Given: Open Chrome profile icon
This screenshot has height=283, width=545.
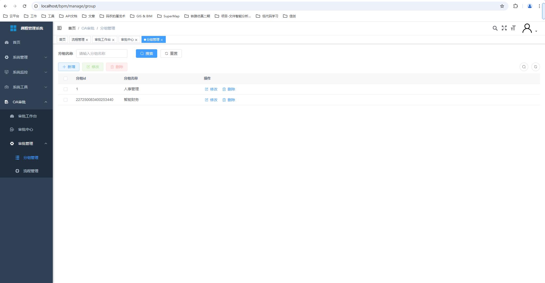Looking at the screenshot, I should click(x=530, y=6).
